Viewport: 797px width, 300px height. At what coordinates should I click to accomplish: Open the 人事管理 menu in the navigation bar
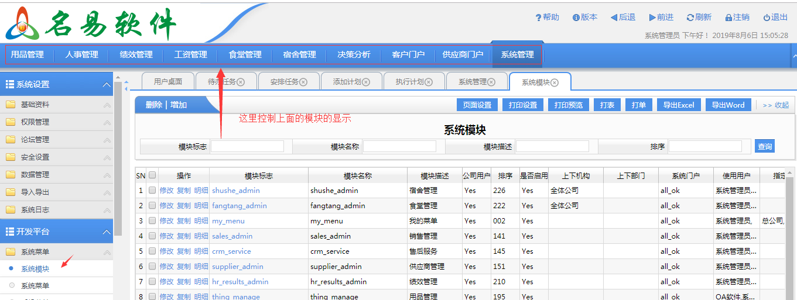(x=81, y=54)
